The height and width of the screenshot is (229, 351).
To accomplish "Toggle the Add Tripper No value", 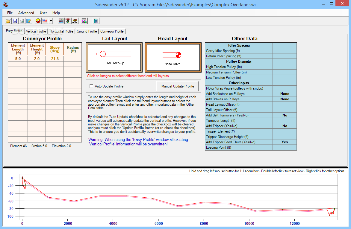I will (285, 126).
